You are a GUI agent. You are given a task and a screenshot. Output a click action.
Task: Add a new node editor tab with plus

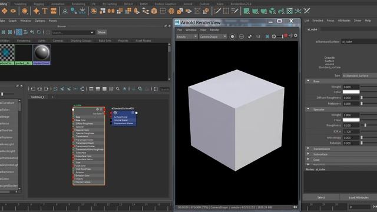[x=52, y=97]
